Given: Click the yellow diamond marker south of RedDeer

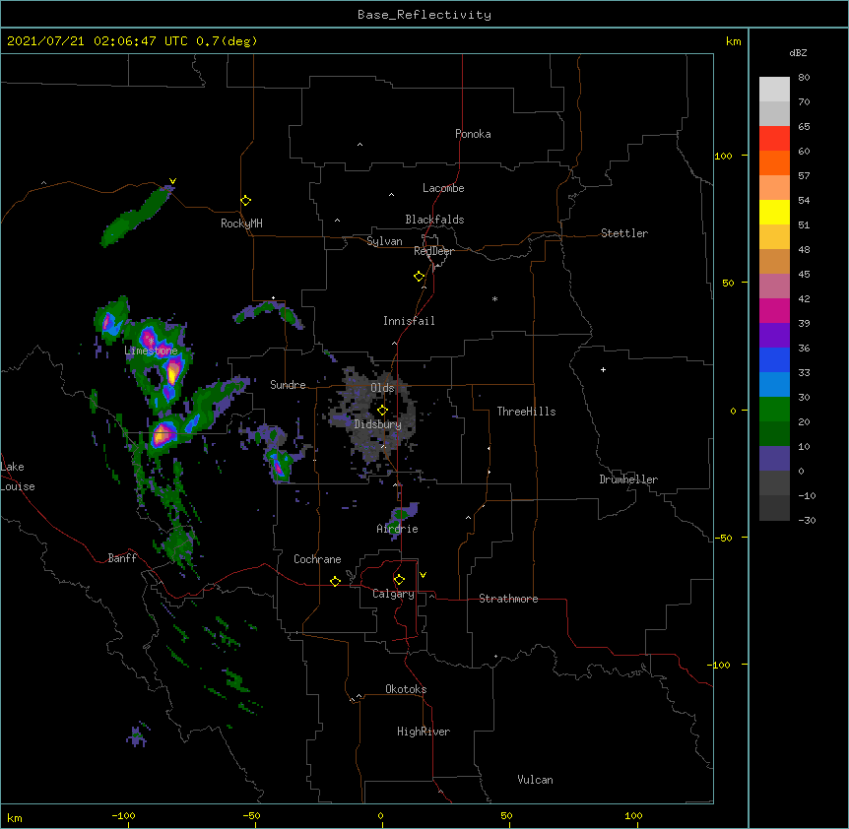Looking at the screenshot, I should [420, 277].
